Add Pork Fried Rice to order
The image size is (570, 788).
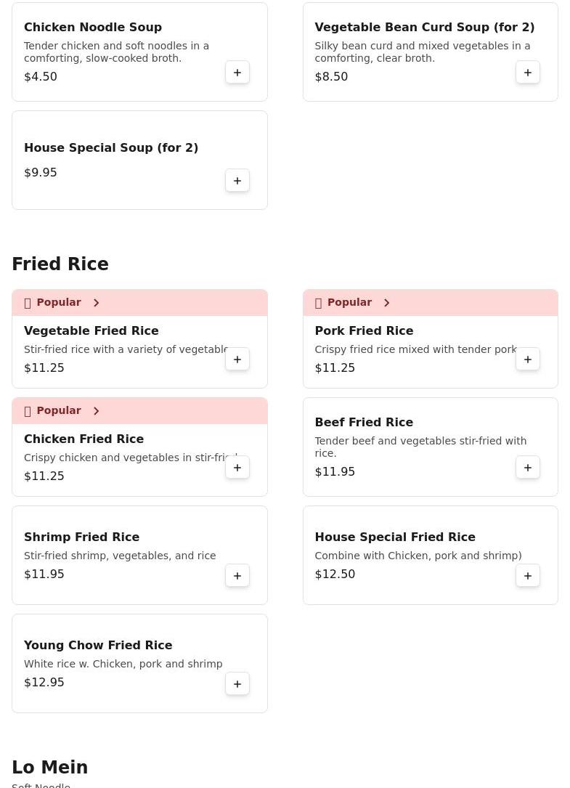528,360
